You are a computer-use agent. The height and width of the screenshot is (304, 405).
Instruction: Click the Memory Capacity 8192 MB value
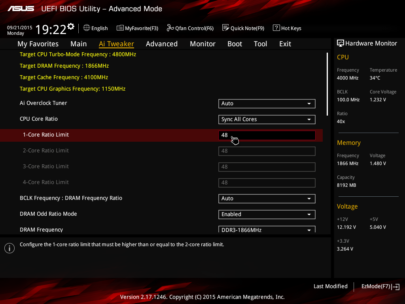coord(346,185)
